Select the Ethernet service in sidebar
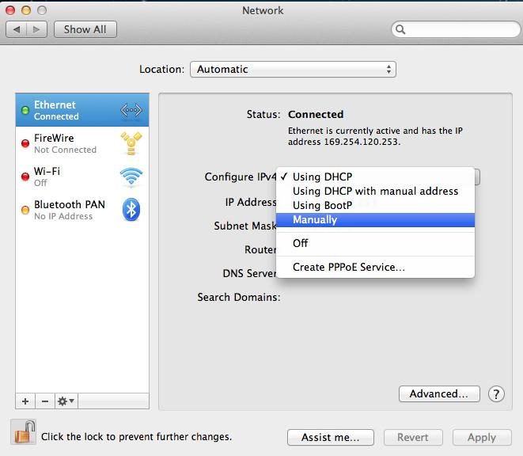 (82, 110)
